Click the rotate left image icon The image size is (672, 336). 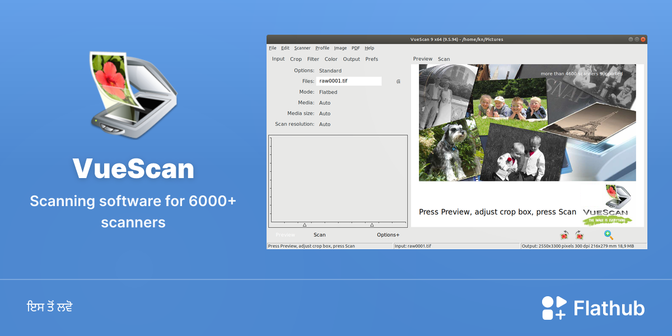(x=564, y=235)
